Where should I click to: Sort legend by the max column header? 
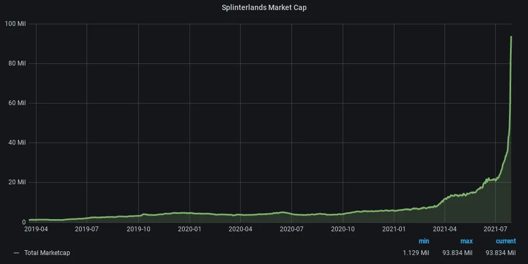[x=466, y=241]
